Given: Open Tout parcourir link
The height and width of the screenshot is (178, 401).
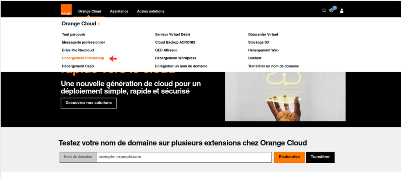Looking at the screenshot, I should [74, 34].
